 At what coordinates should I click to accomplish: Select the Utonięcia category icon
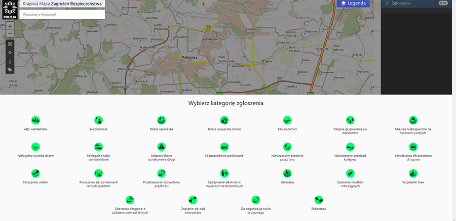point(287,173)
